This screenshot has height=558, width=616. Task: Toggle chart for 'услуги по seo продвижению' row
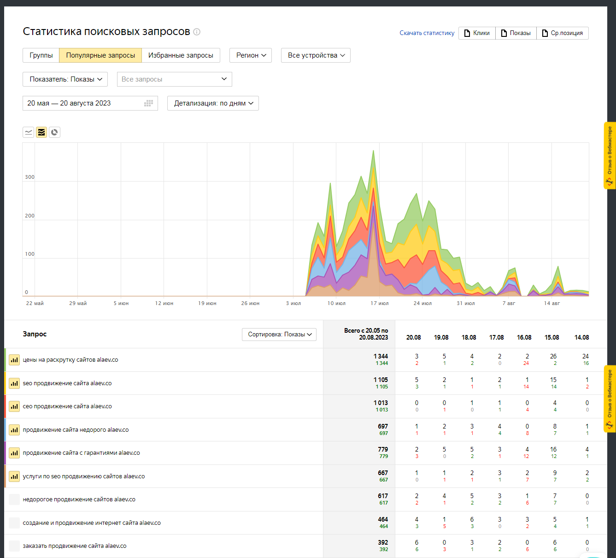(14, 476)
